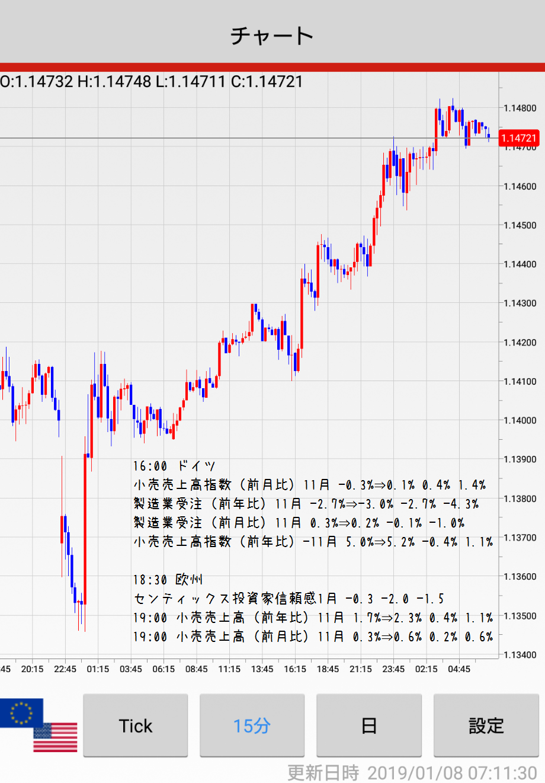This screenshot has height=783, width=545.
Task: Click the 1.14000 price axis label
Action: [520, 421]
